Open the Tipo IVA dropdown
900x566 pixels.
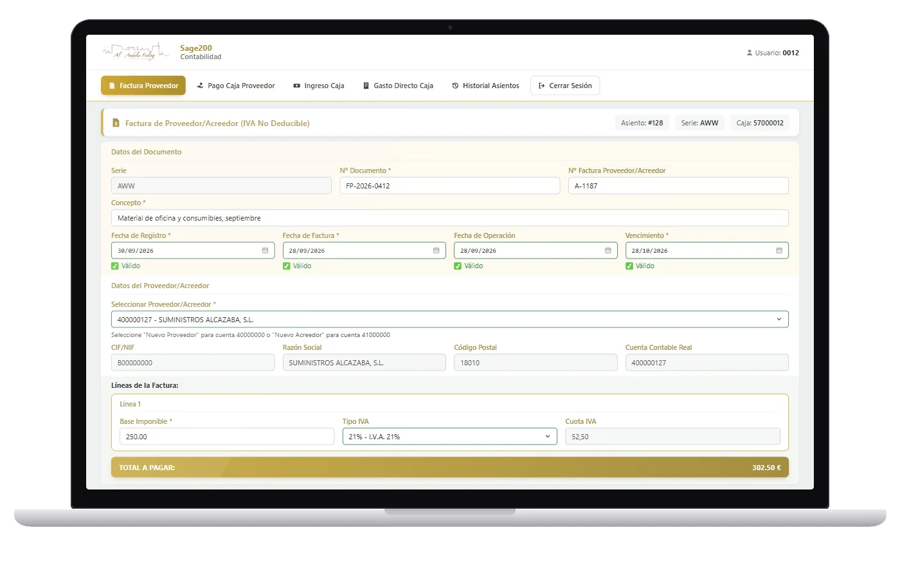[x=450, y=436]
